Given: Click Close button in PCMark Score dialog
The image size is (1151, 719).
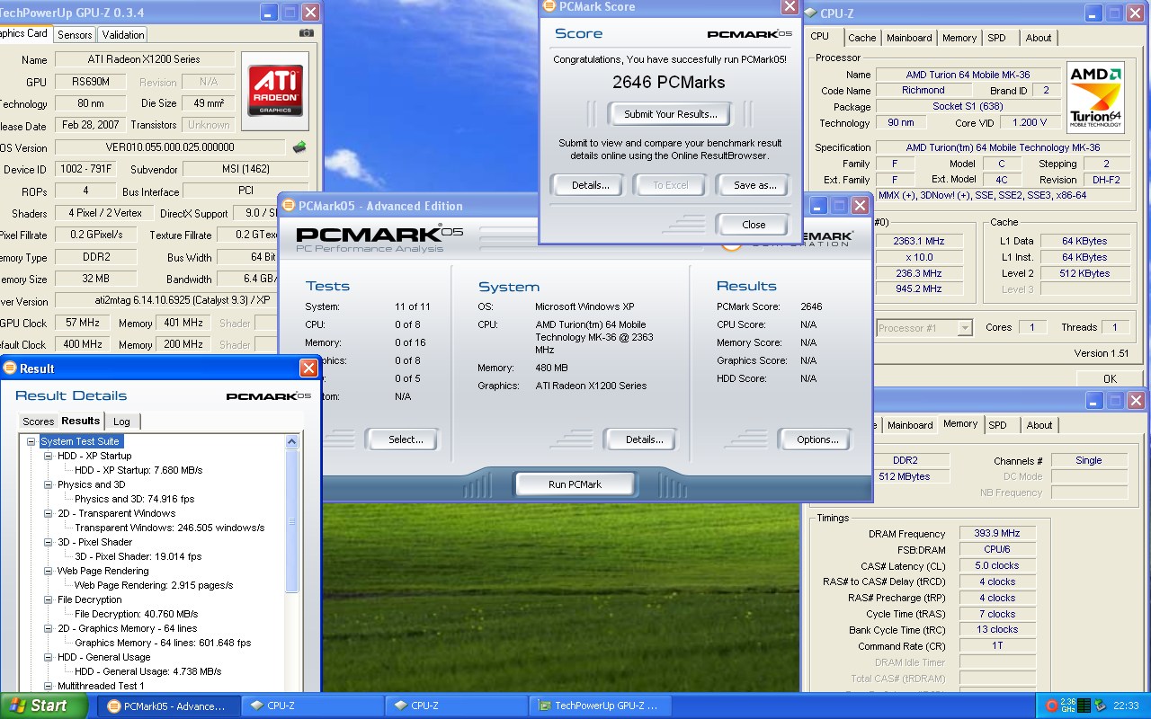Looking at the screenshot, I should (x=754, y=225).
